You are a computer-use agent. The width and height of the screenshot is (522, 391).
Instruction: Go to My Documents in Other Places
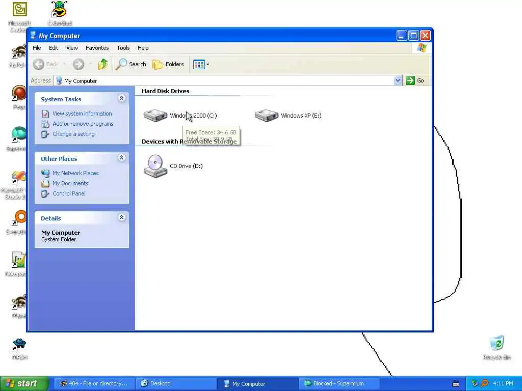click(x=70, y=183)
